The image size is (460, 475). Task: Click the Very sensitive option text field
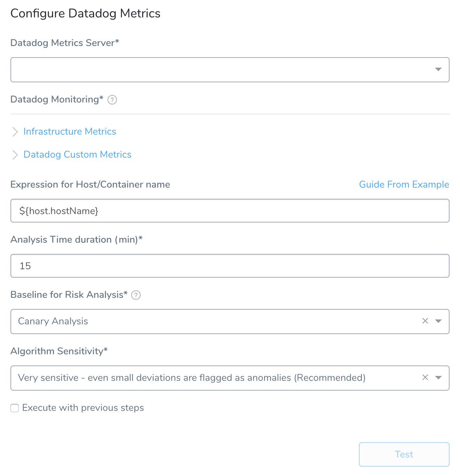[x=192, y=378]
